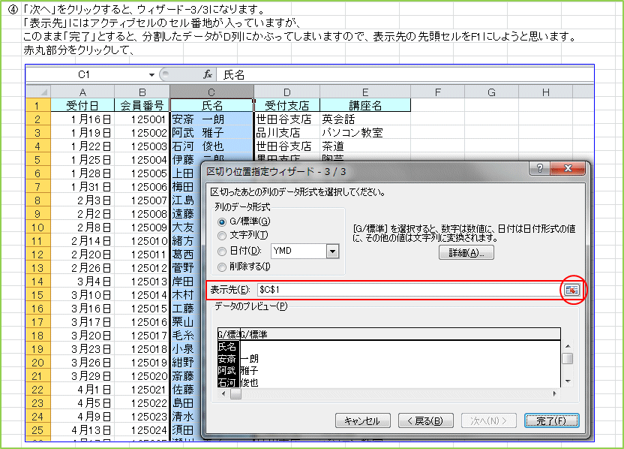624x449 pixels.
Task: Click the キャンセル button
Action: [362, 420]
